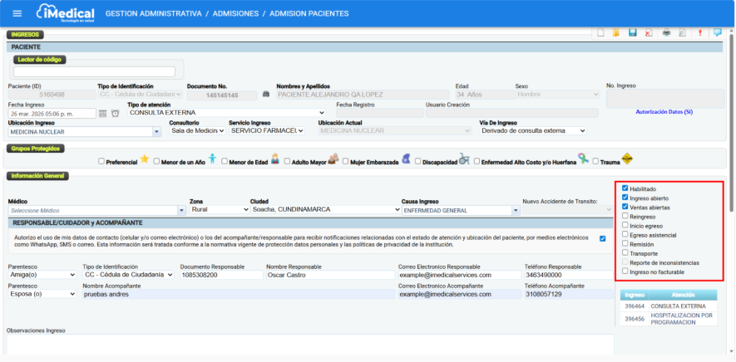Open the hamburger navigation menu

click(x=17, y=13)
